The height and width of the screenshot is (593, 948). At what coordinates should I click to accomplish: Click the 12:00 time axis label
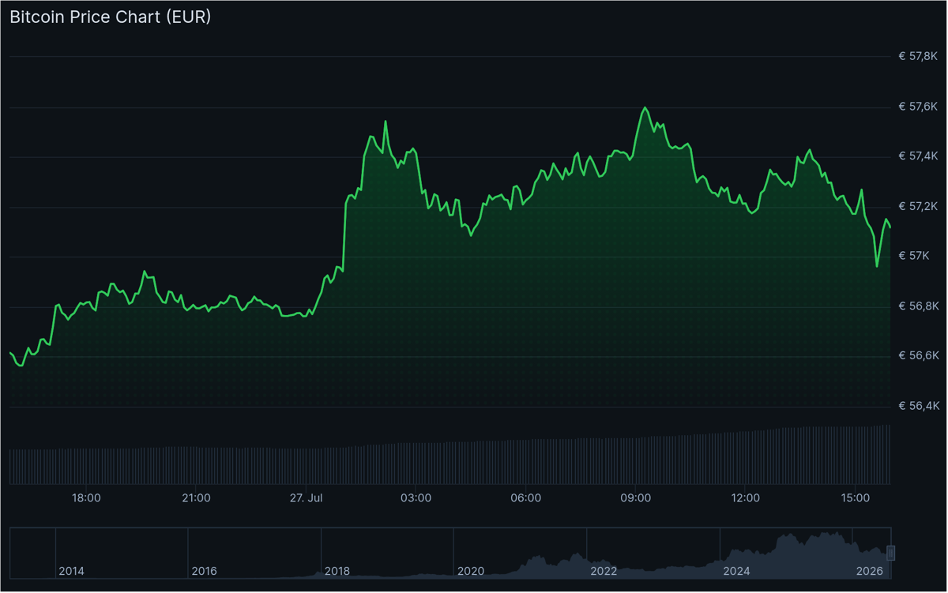pos(746,498)
